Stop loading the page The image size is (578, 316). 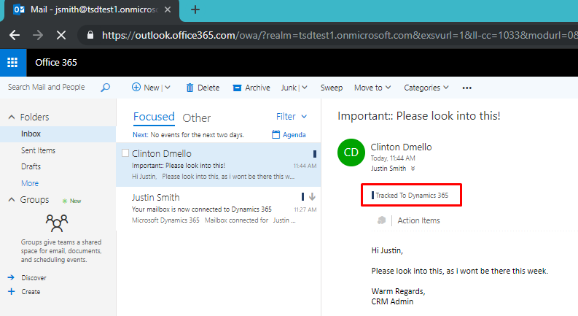61,35
